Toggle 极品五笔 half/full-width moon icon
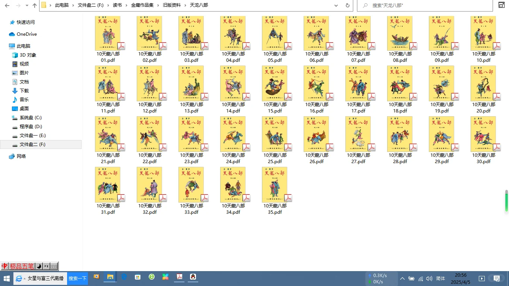Viewport: 509px width, 286px height. [x=39, y=266]
